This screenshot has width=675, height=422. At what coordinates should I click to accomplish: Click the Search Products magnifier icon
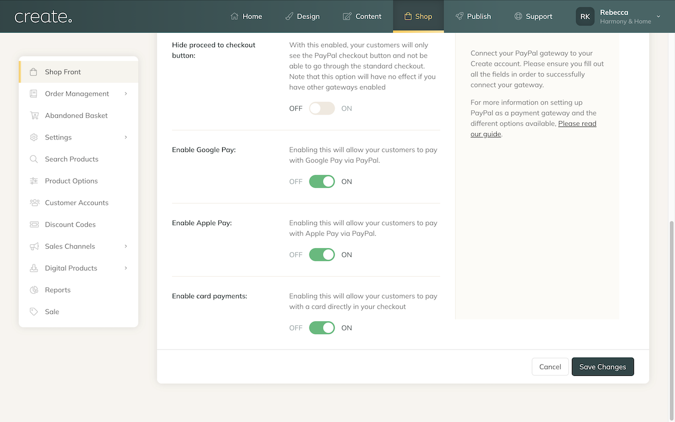[34, 159]
